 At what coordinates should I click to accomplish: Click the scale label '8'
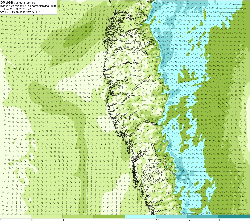click(x=126, y=220)
